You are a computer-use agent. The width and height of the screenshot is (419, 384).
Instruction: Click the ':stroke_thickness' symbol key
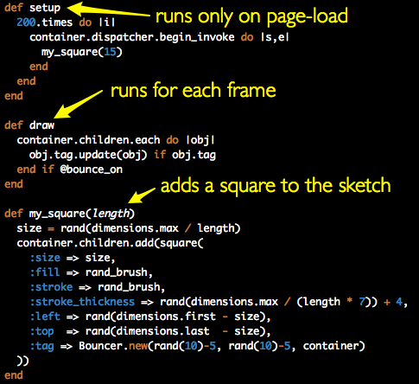pyautogui.click(x=82, y=302)
